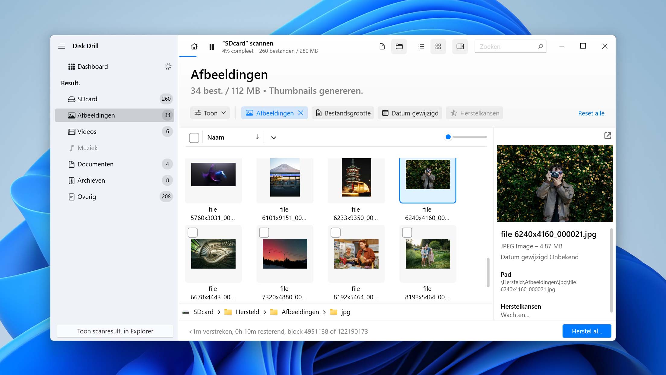
Task: Select Videos category in sidebar
Action: point(115,131)
